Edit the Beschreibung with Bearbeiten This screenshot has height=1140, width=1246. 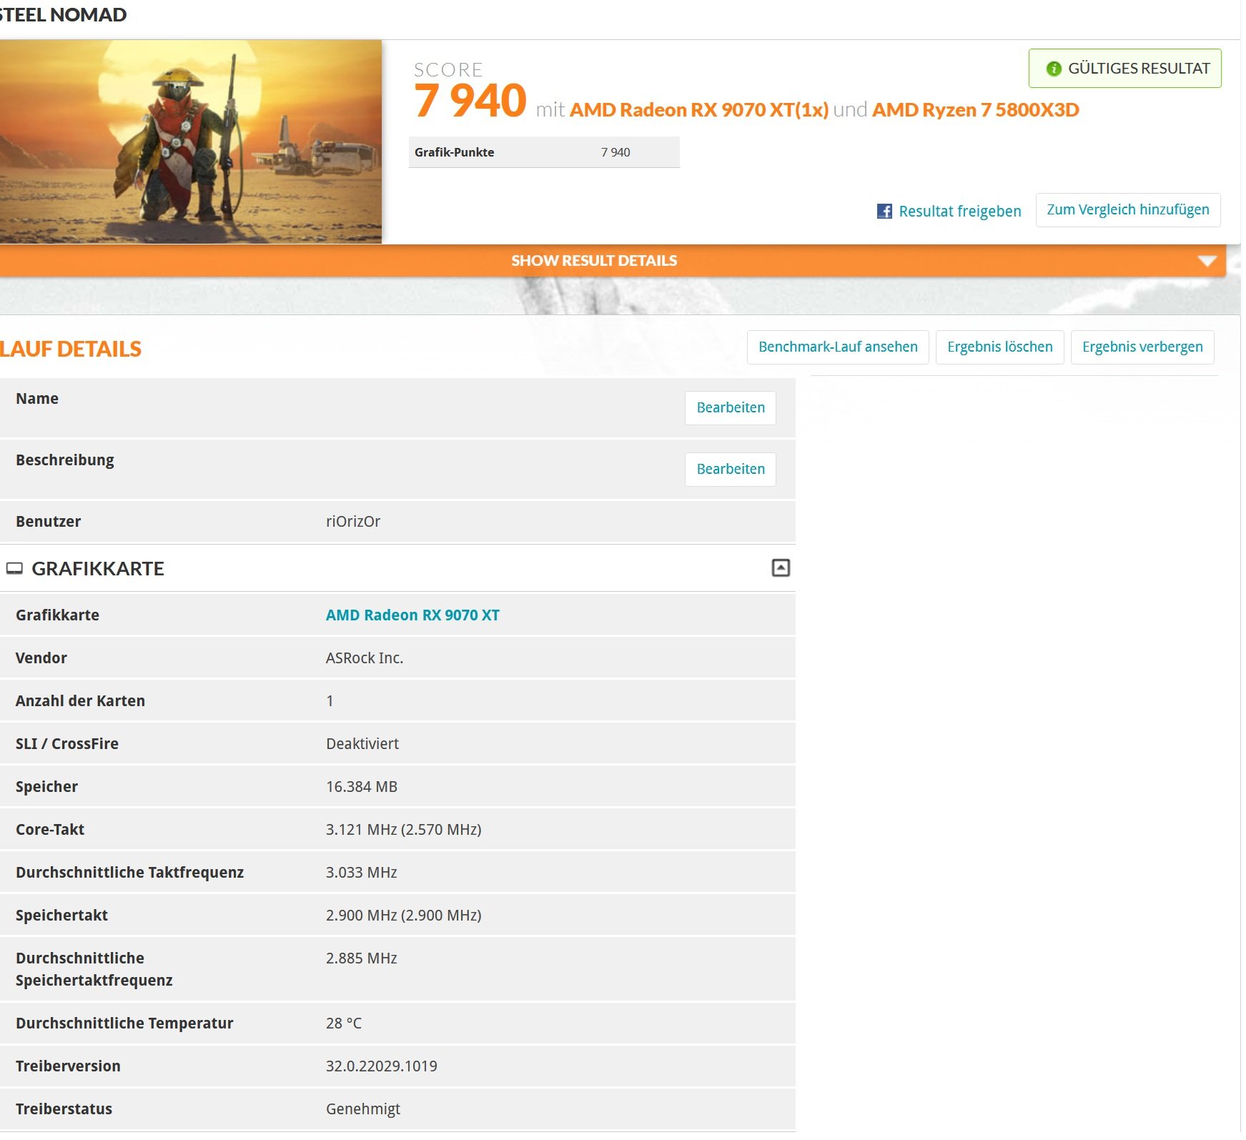coord(730,469)
